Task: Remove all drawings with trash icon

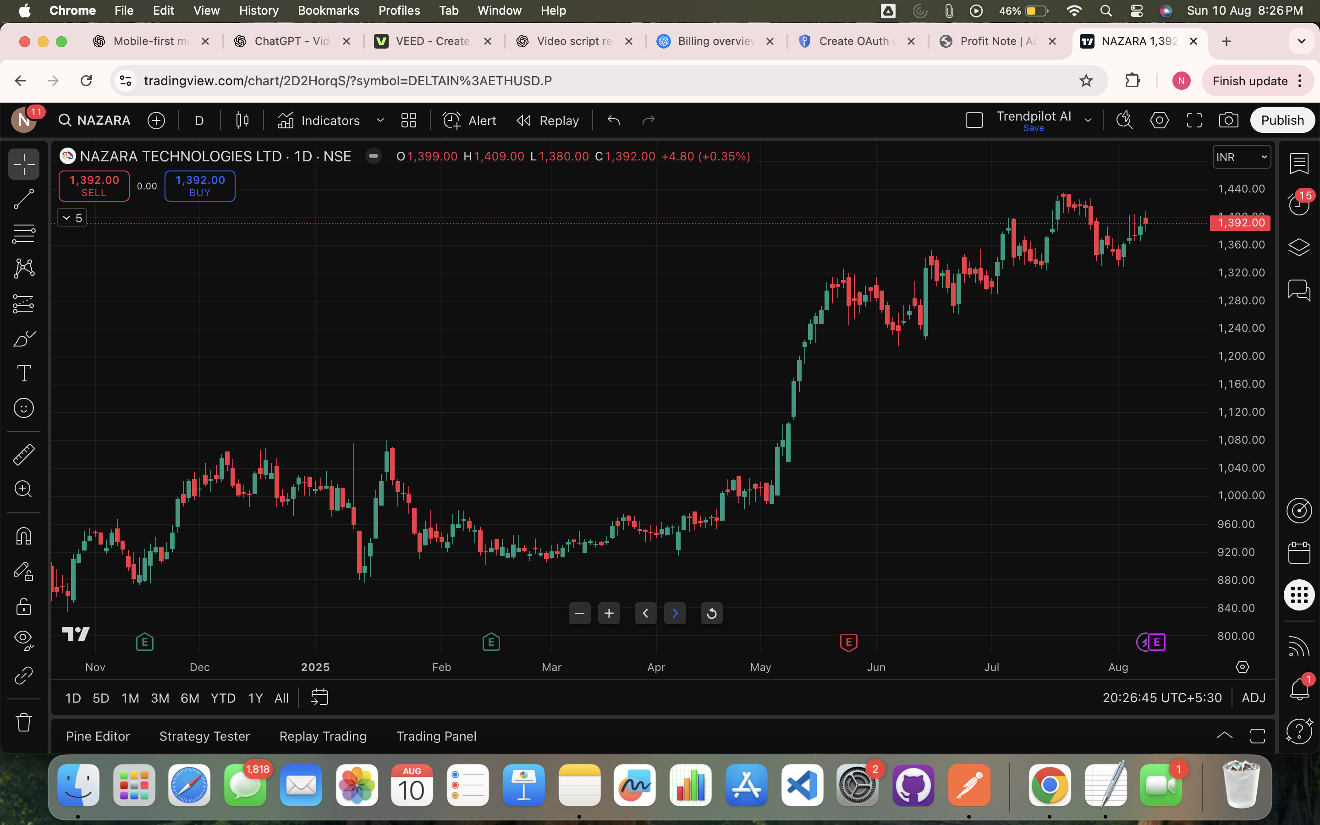Action: click(x=23, y=722)
